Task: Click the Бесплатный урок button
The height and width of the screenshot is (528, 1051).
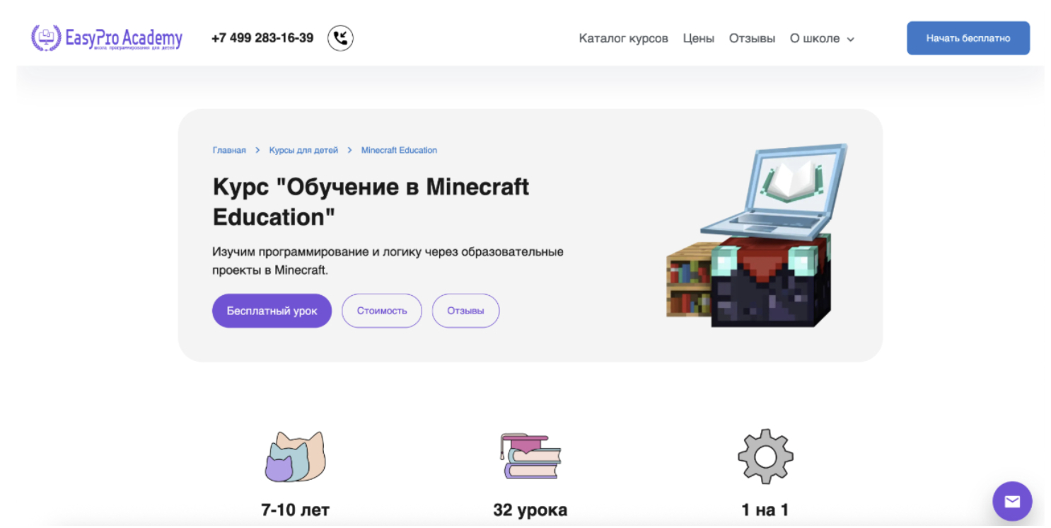Action: pyautogui.click(x=272, y=311)
